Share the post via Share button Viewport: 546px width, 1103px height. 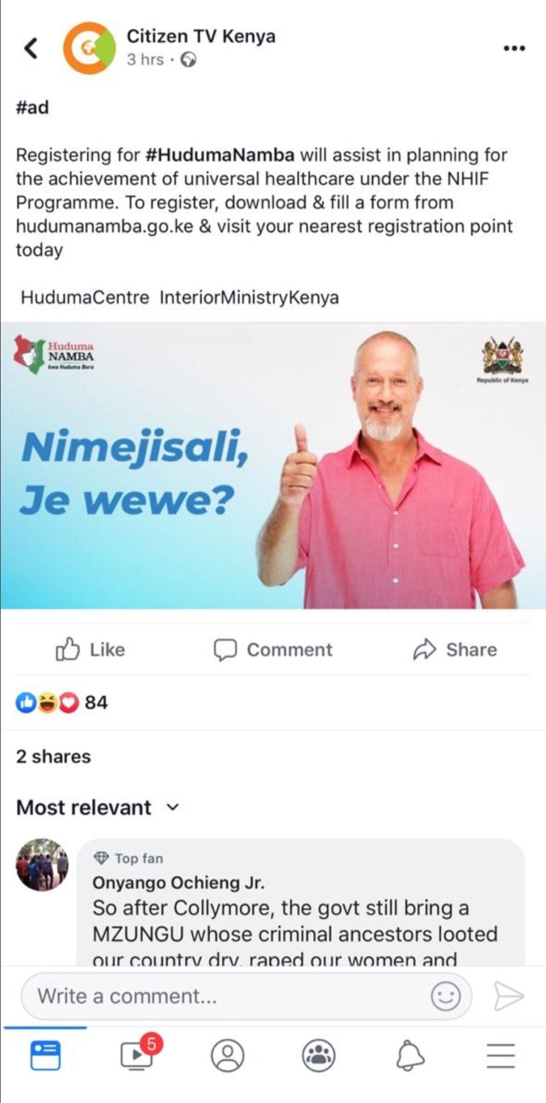coord(455,649)
